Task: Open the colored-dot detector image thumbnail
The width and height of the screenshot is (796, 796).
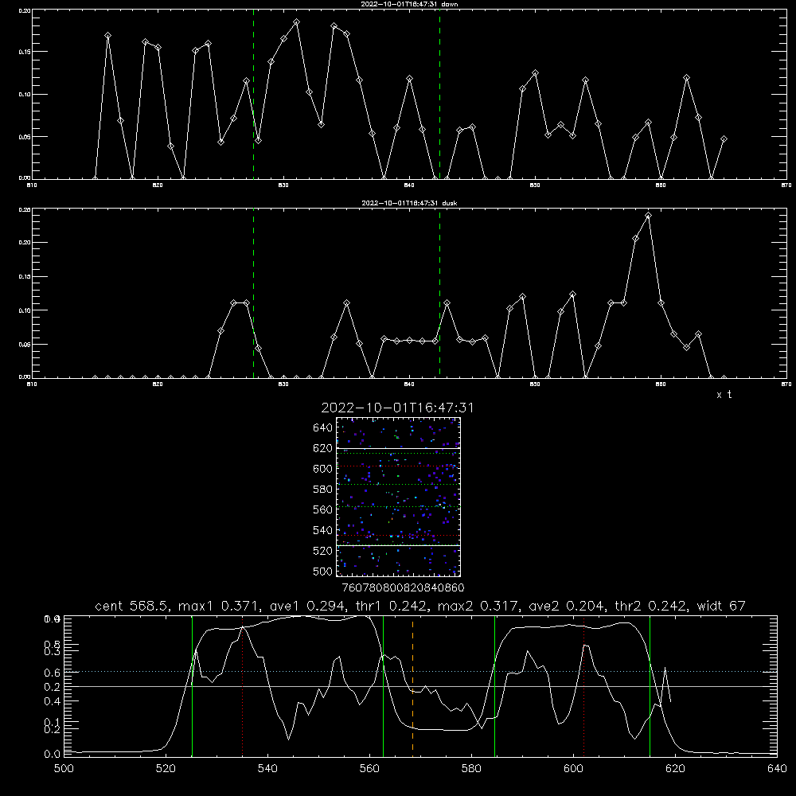Action: pyautogui.click(x=399, y=497)
